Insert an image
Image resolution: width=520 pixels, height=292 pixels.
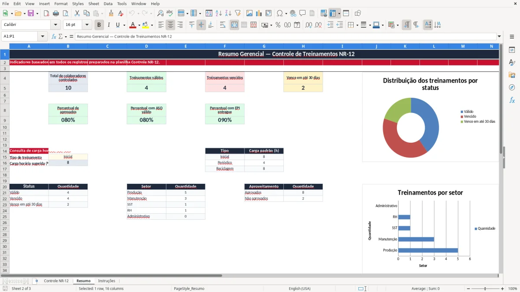pyautogui.click(x=250, y=13)
